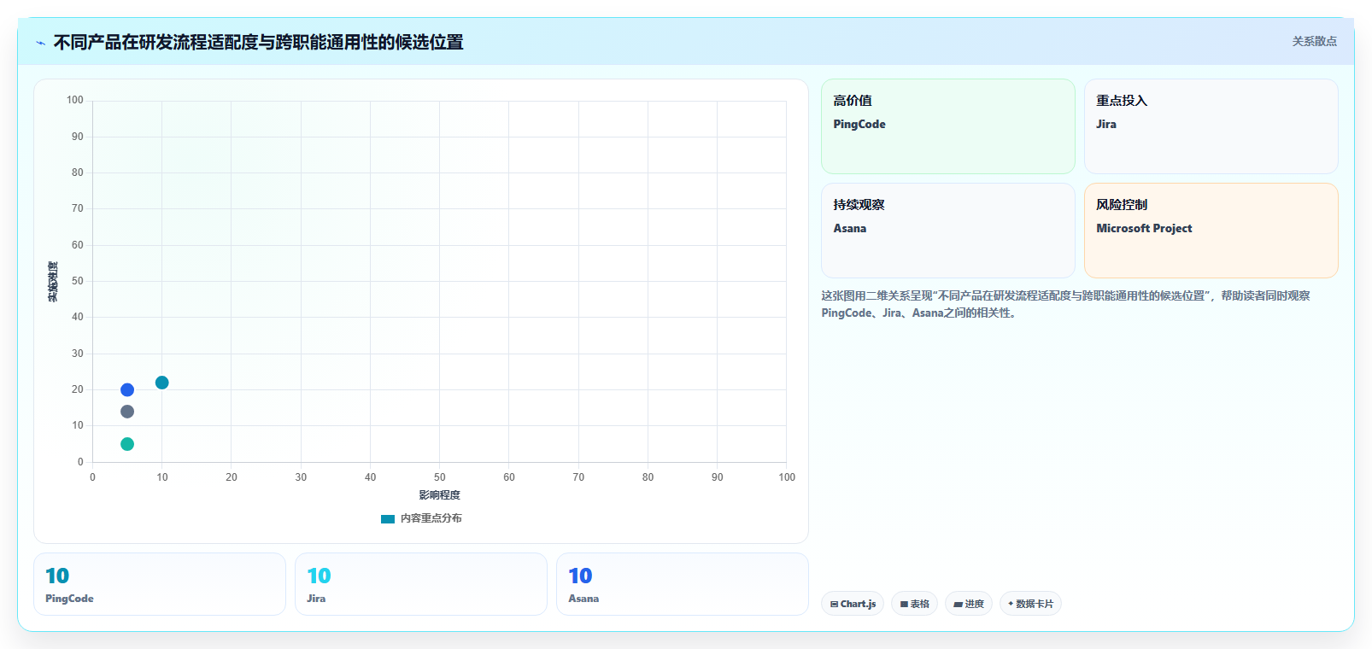Open the 持续观察 Asana quadrant card

click(948, 231)
